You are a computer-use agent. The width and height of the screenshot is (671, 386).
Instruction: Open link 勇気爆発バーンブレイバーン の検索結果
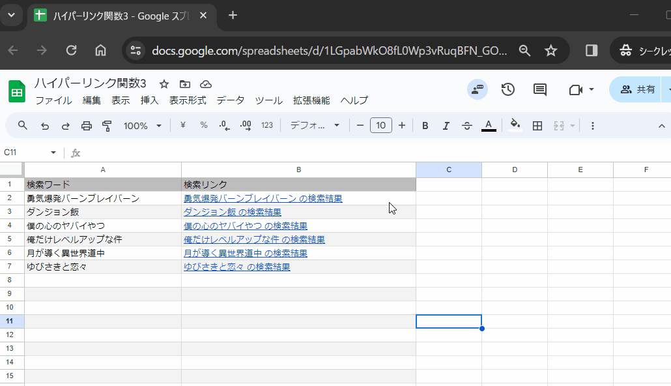[263, 198]
